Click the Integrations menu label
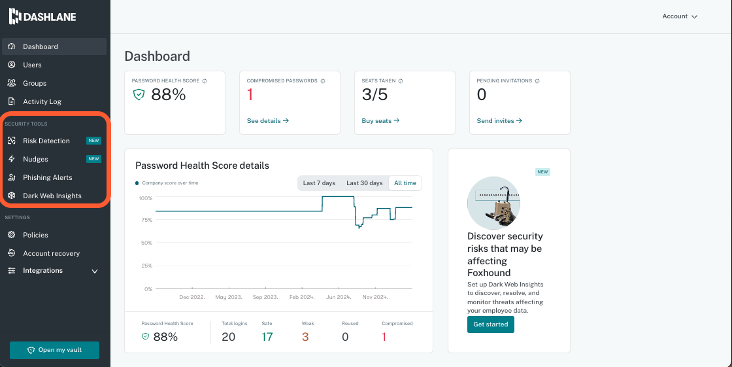Image resolution: width=732 pixels, height=367 pixels. click(43, 270)
